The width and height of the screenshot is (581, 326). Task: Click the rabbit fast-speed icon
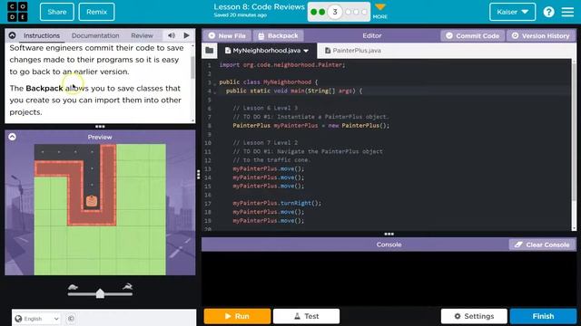(x=127, y=286)
